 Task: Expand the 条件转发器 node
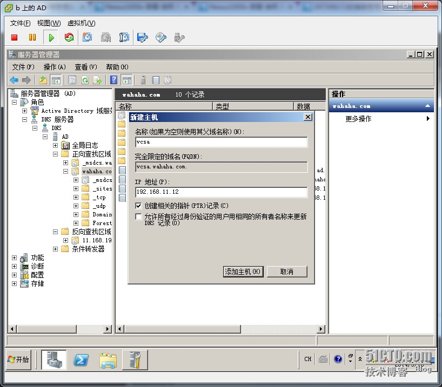coord(56,249)
